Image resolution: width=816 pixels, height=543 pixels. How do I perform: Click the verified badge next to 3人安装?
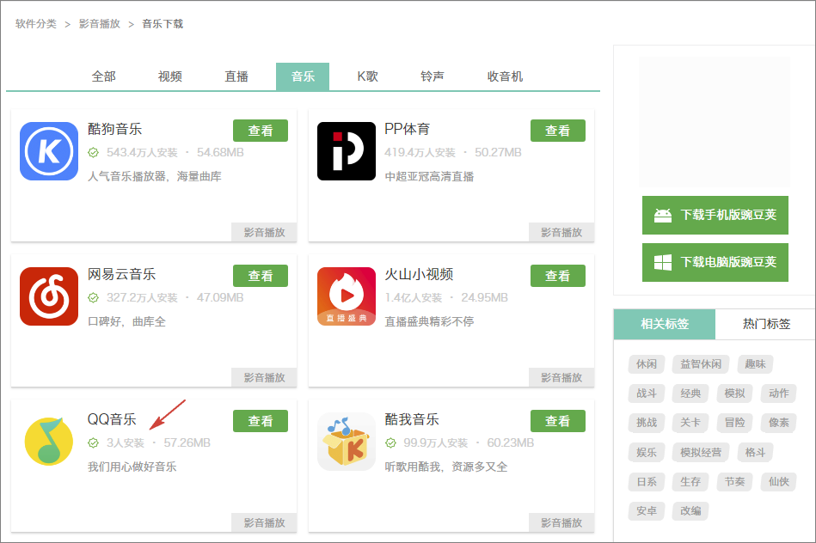(93, 442)
